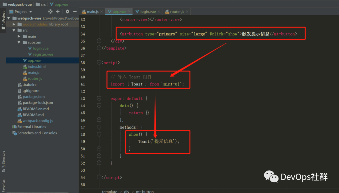Hide the Project panel with minus icon
339x193 pixels.
[75, 12]
